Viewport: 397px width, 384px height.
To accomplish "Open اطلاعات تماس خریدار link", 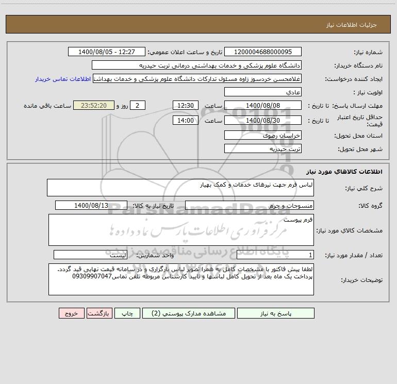I will coord(63,79).
